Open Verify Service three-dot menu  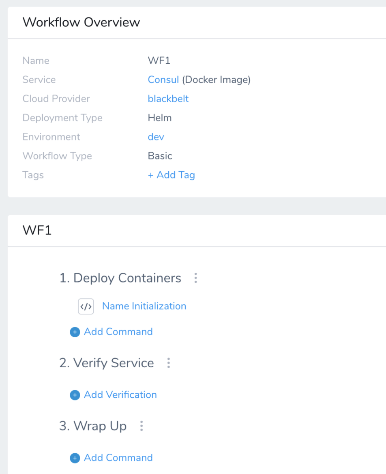coord(169,363)
